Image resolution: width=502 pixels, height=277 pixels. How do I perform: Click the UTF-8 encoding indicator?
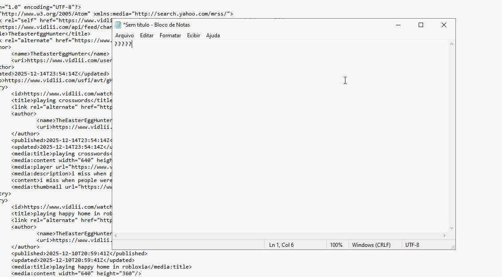tap(412, 245)
